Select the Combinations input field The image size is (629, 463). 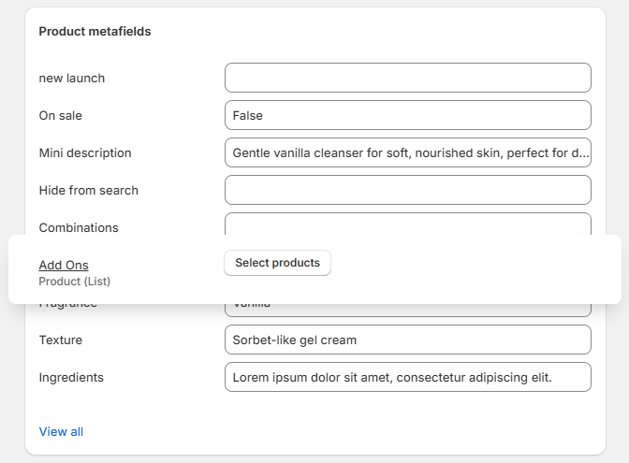(407, 224)
